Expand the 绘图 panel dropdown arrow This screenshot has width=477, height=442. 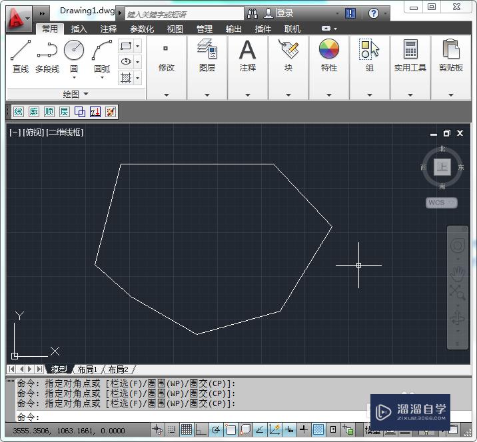86,94
